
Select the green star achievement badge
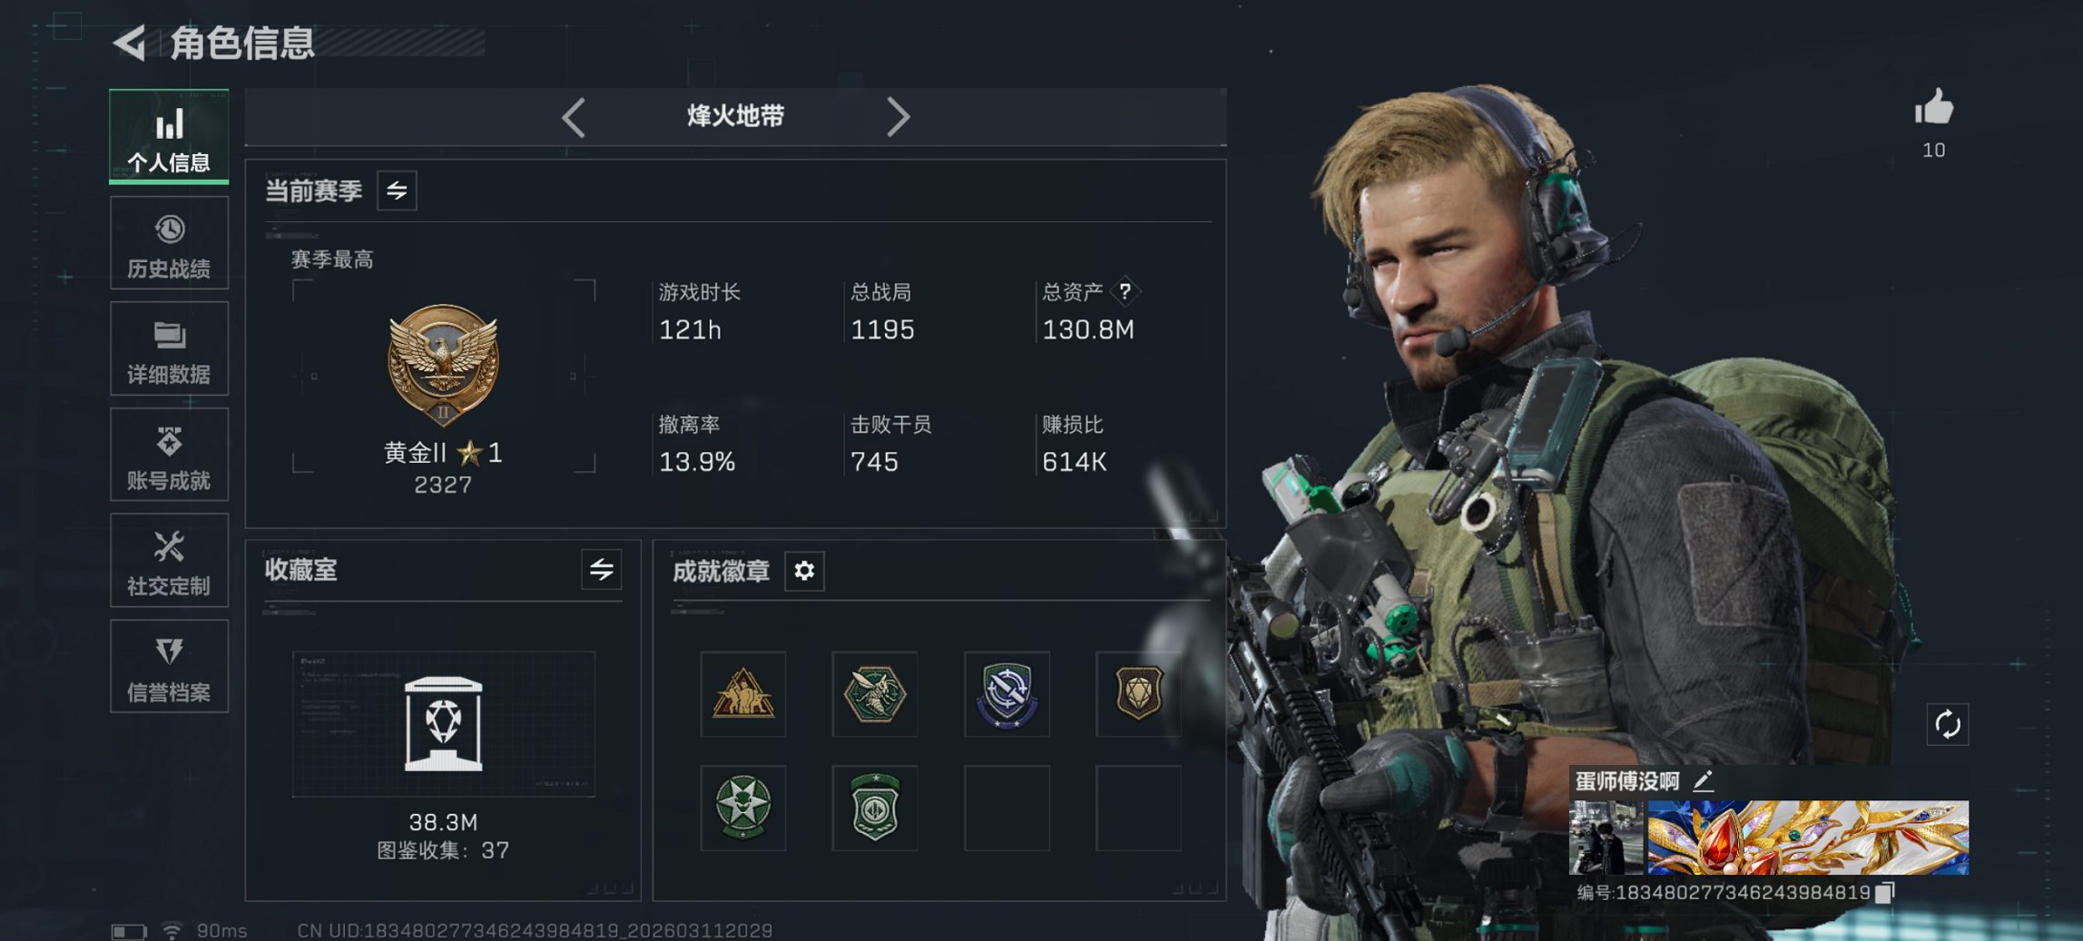(742, 808)
